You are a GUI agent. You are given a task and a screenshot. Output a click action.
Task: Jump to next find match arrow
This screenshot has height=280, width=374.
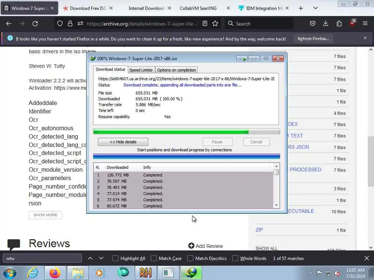[101, 258]
